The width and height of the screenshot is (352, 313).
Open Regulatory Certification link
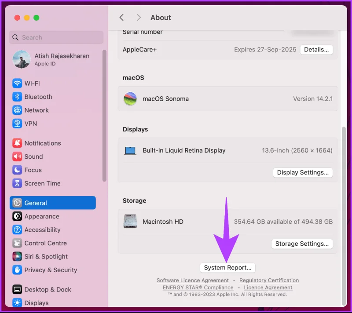coord(269,280)
